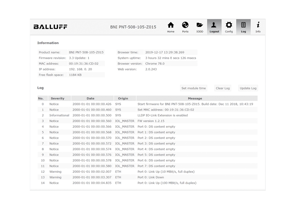The width and height of the screenshot is (295, 209).
Task: Click the Update Log button
Action: click(248, 88)
